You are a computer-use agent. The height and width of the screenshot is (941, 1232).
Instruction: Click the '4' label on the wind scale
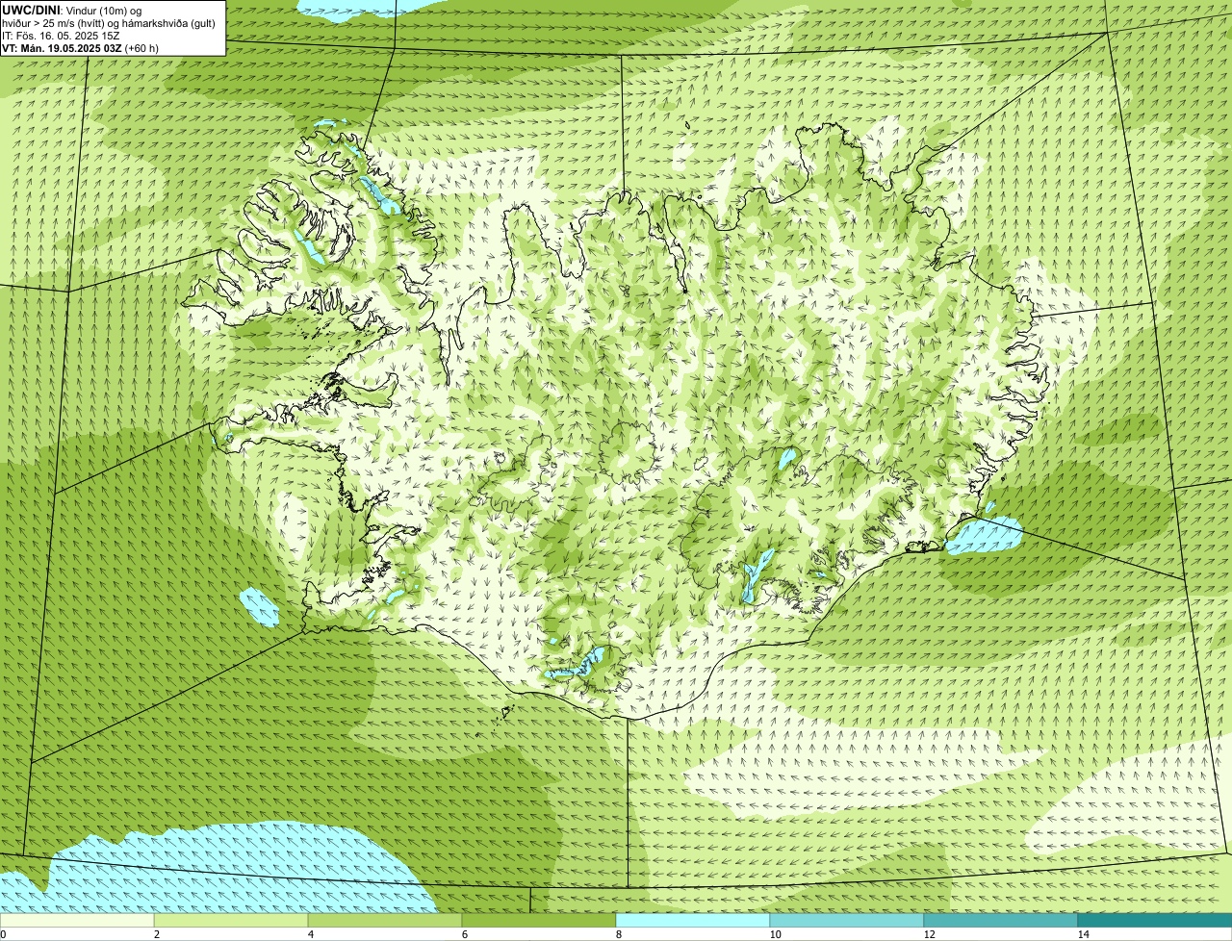pyautogui.click(x=310, y=934)
